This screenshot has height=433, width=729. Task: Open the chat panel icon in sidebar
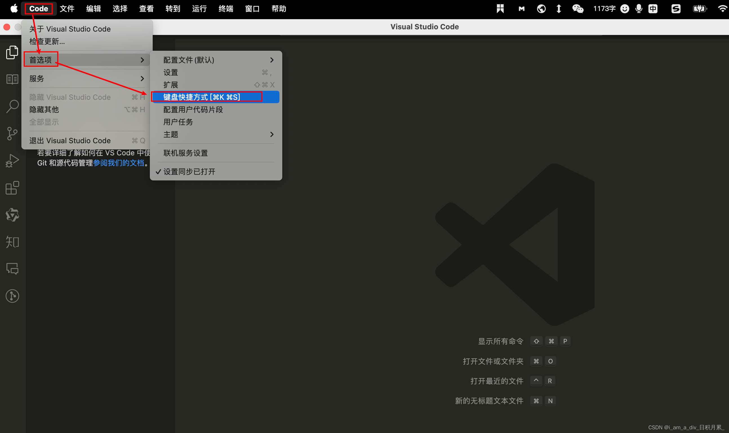coord(12,269)
